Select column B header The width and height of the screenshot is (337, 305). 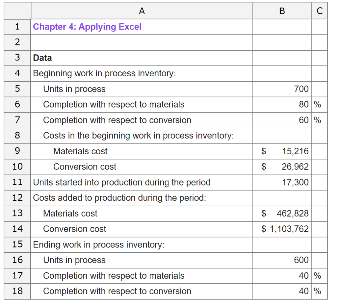click(282, 11)
